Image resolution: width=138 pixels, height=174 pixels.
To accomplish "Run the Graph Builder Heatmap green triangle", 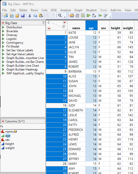I will coord(3,69).
